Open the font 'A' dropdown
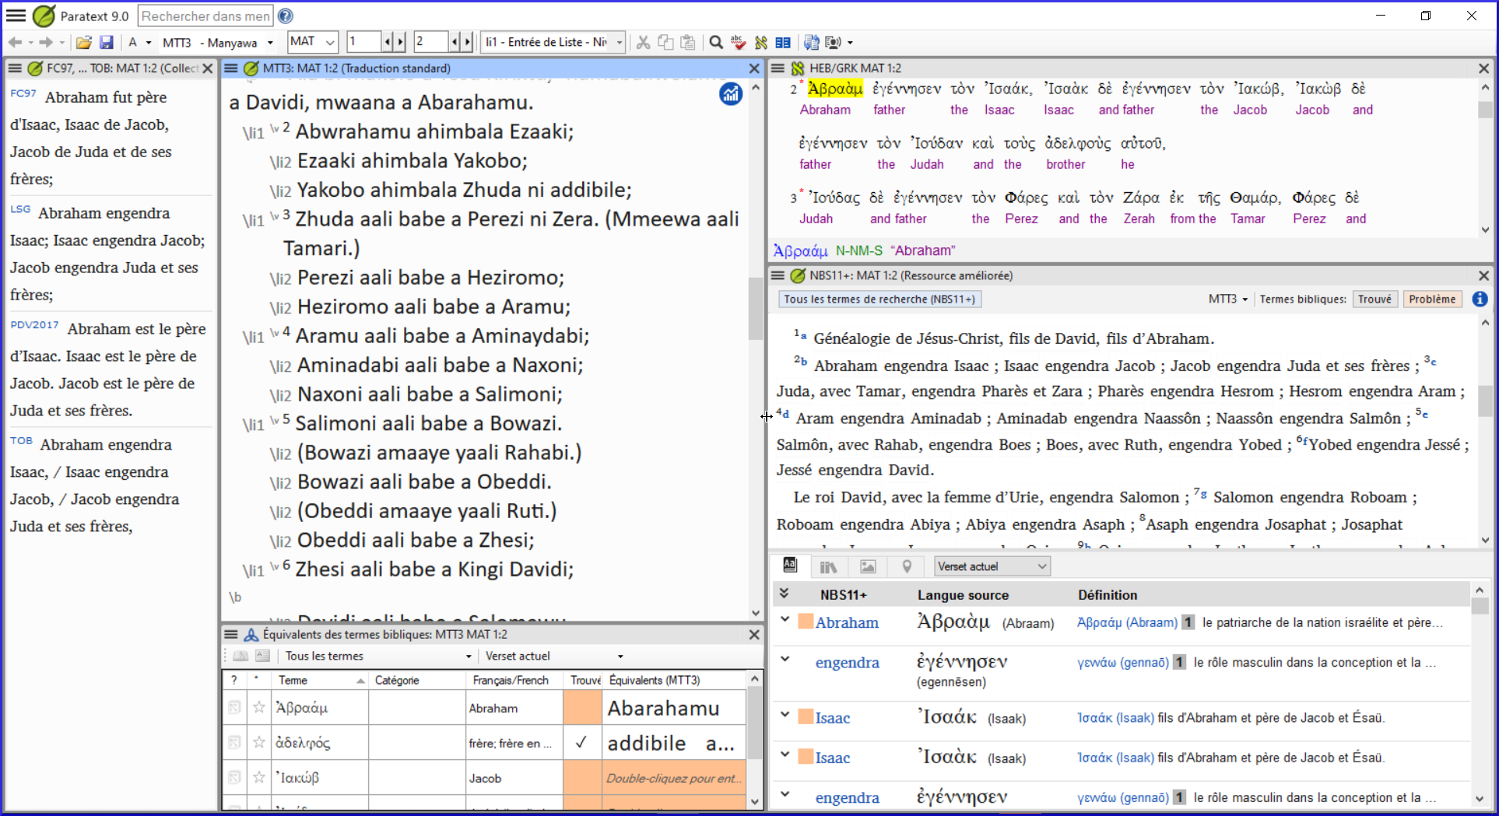Viewport: 1499px width, 816px height. (139, 42)
